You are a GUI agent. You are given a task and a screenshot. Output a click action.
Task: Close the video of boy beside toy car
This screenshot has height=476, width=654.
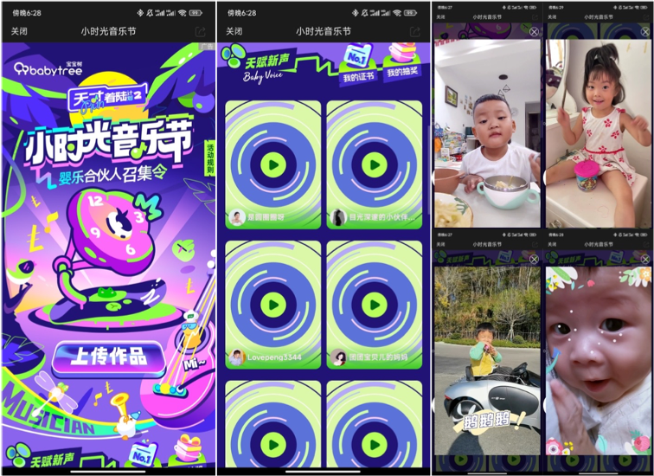(x=534, y=260)
